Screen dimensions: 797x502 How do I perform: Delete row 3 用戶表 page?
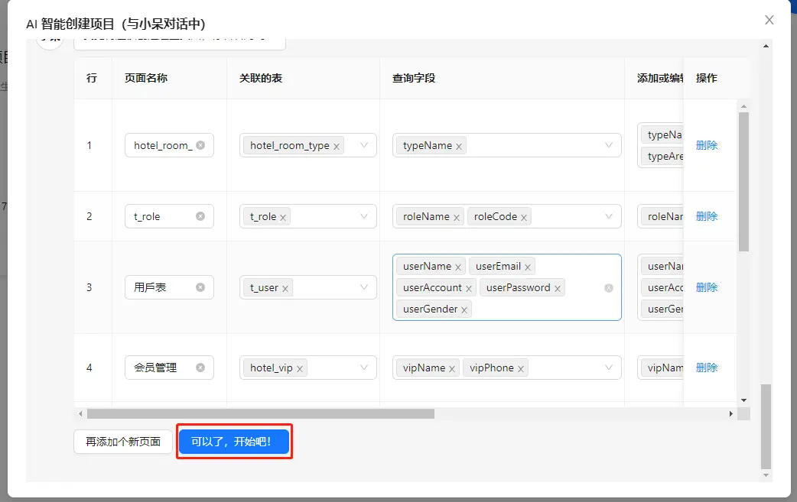[x=707, y=287]
